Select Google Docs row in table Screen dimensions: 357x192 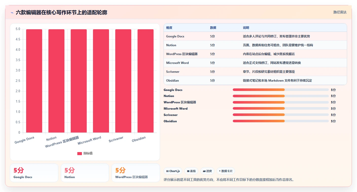pyautogui.click(x=255, y=36)
